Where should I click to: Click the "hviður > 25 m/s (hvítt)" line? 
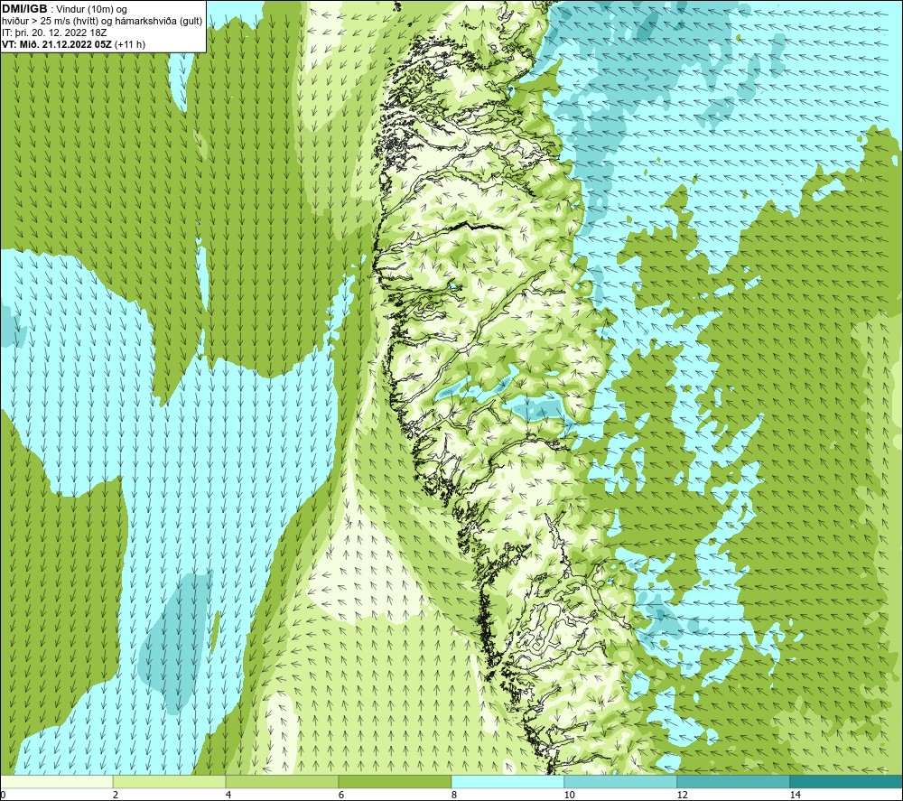click(x=49, y=22)
